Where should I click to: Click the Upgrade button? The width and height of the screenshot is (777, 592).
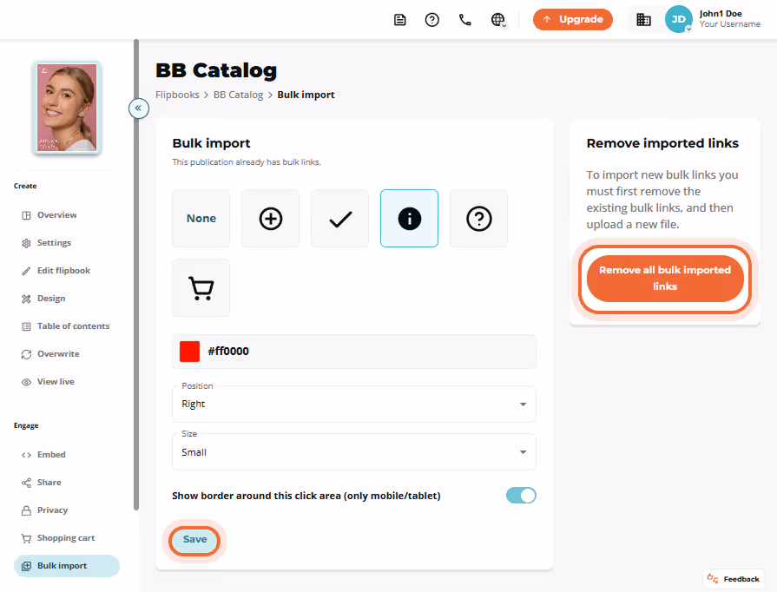pyautogui.click(x=573, y=19)
